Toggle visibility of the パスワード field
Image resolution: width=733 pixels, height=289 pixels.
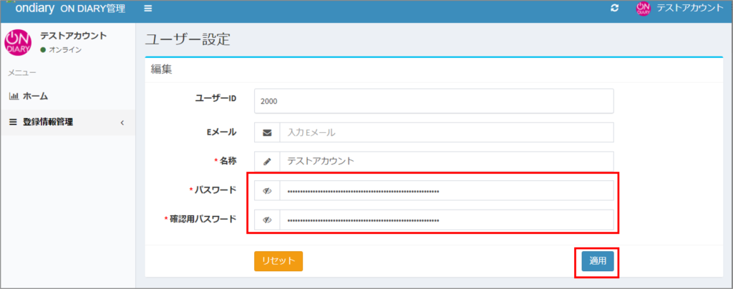click(267, 191)
